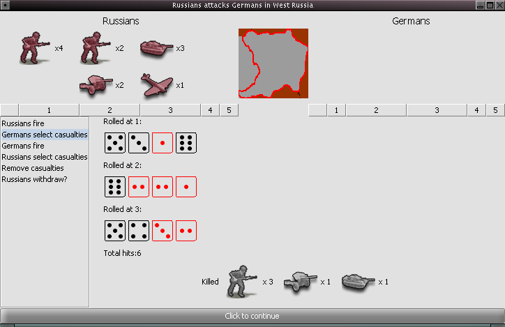The height and width of the screenshot is (327, 505).
Task: Select the 'Remove casualties' step
Action: point(33,168)
